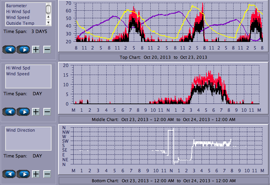Click the scroll down arrow in the top list

pyautogui.click(x=48, y=22)
